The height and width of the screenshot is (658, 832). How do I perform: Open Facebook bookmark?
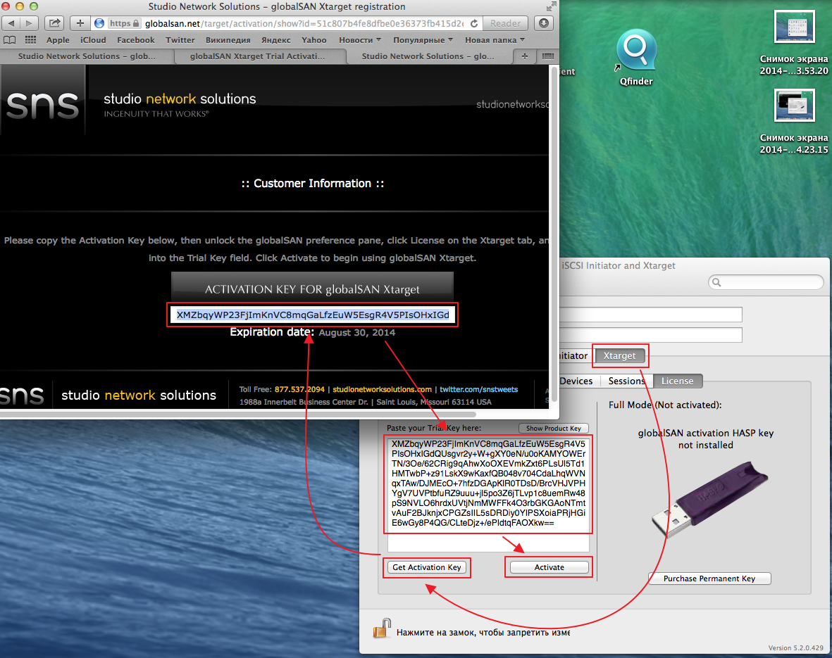point(136,40)
